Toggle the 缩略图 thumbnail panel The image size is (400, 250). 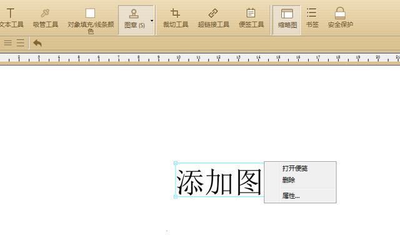tap(287, 19)
